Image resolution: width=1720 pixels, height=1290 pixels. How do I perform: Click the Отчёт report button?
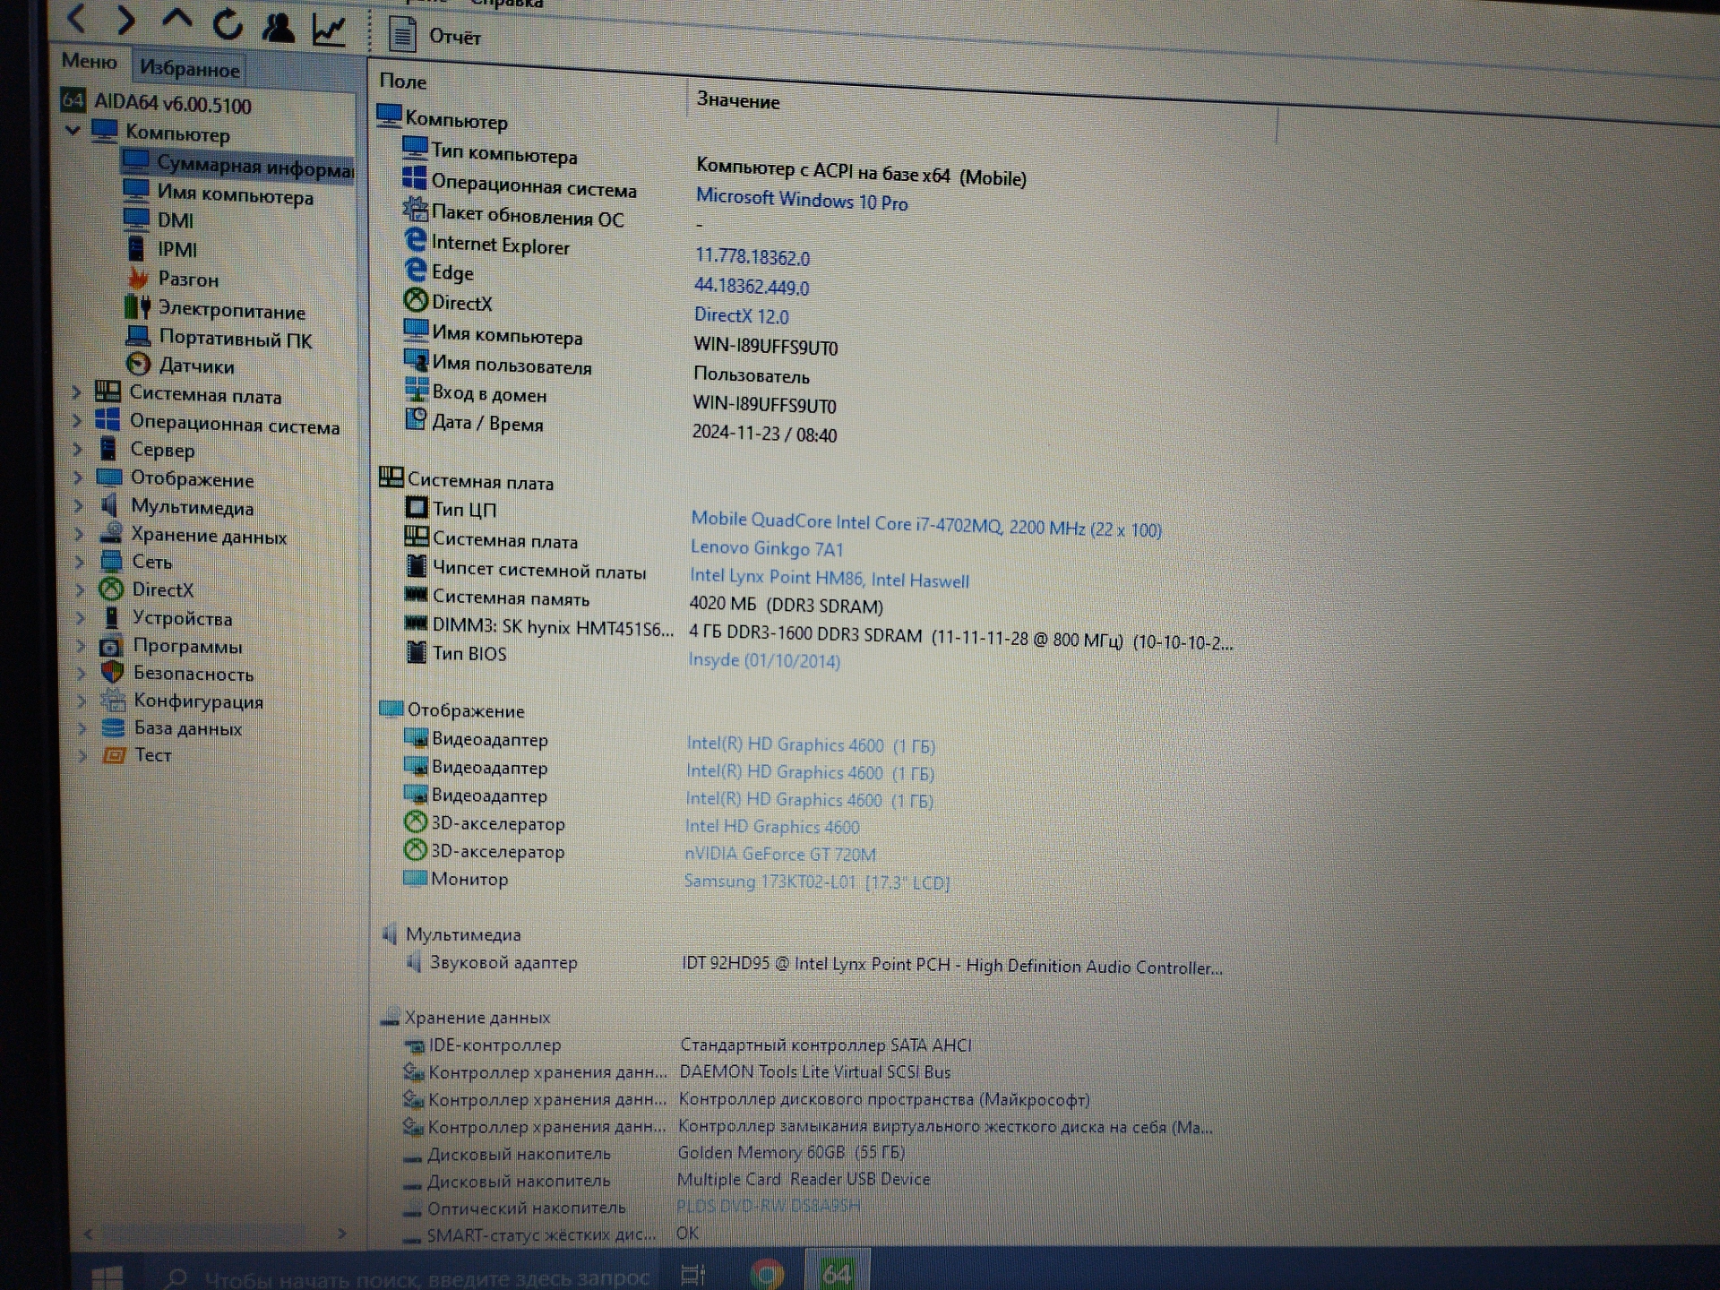[435, 36]
